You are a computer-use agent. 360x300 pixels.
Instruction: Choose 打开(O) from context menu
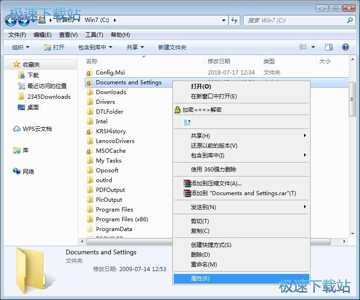coord(241,86)
